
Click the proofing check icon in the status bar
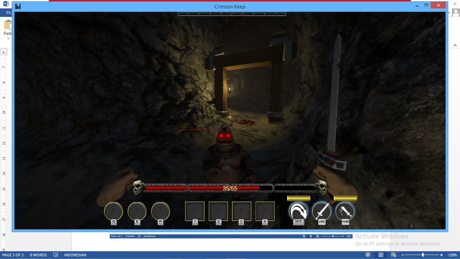56,255
